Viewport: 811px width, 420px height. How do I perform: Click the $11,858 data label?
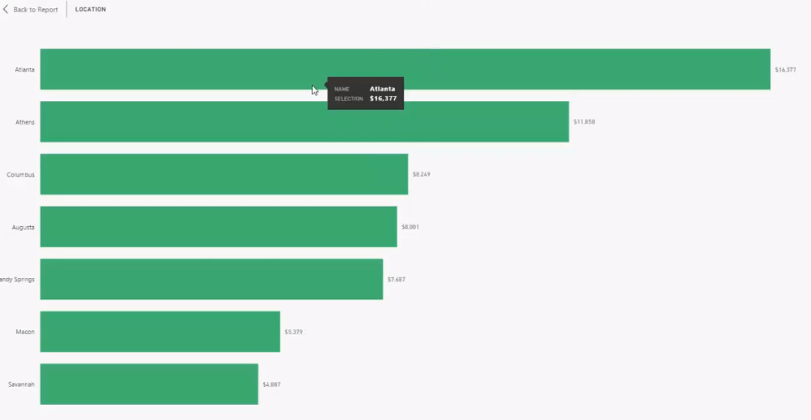click(584, 122)
